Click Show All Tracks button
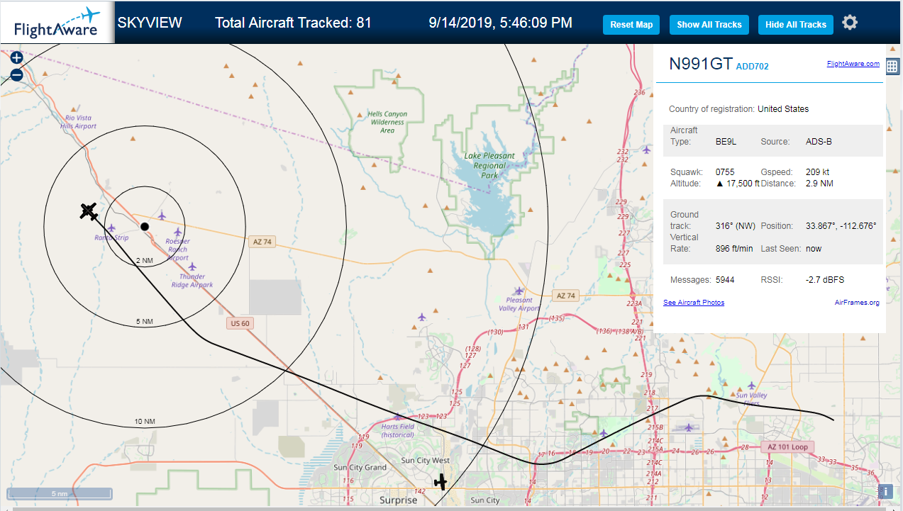903x511 pixels. pos(709,25)
